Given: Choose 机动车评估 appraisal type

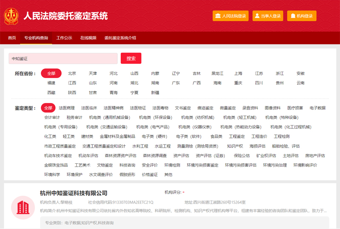Looking at the screenshot, I should [x=88, y=156].
